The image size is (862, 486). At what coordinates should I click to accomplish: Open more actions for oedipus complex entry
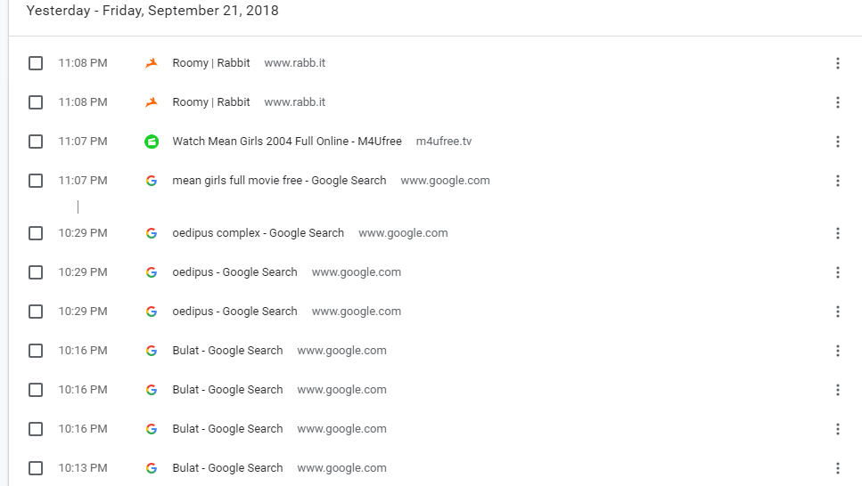coord(837,233)
